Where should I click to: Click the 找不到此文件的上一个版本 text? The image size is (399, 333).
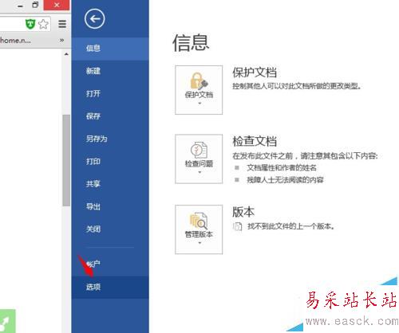tap(290, 226)
